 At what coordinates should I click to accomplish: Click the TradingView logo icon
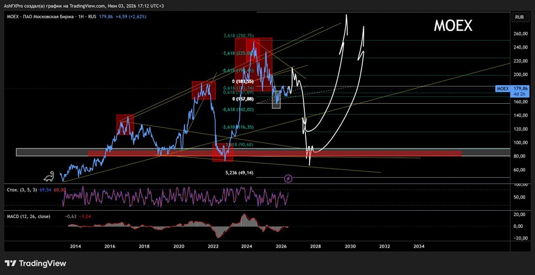pyautogui.click(x=11, y=263)
